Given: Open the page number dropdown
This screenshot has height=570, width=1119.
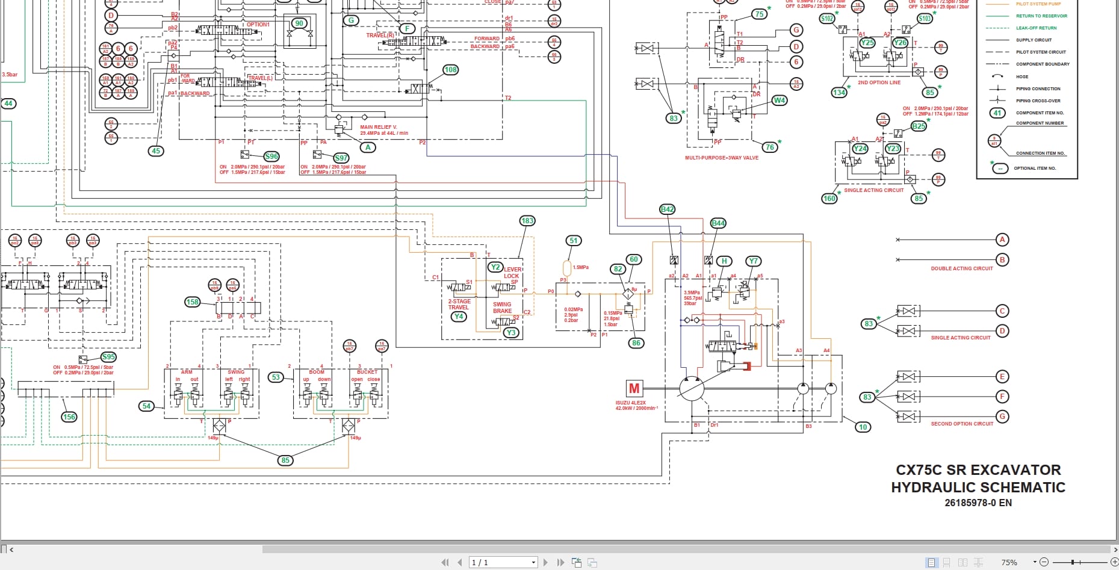Looking at the screenshot, I should [533, 563].
